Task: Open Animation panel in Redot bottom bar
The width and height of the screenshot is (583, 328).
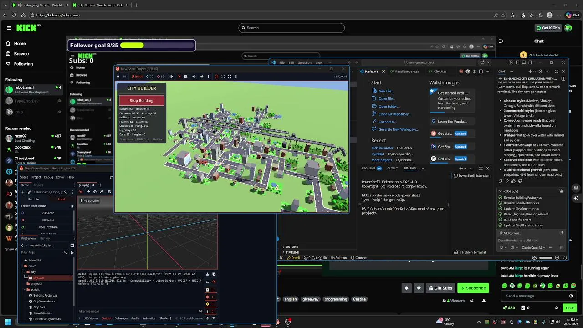Action: tap(149, 318)
